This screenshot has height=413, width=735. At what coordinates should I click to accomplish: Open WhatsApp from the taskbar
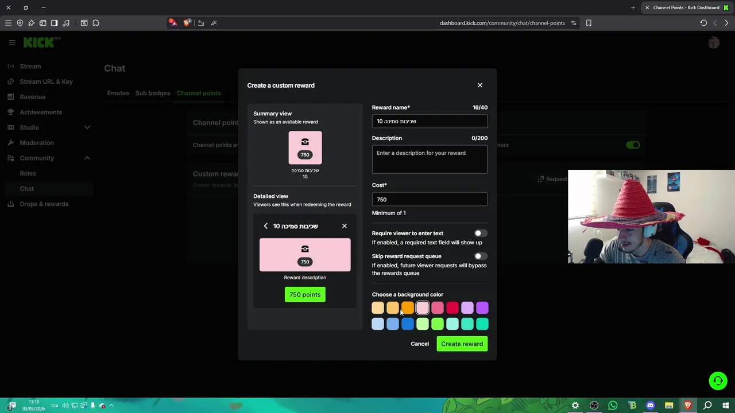coord(613,406)
